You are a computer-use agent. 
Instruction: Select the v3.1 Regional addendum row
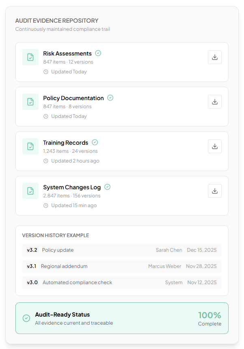tap(122, 266)
